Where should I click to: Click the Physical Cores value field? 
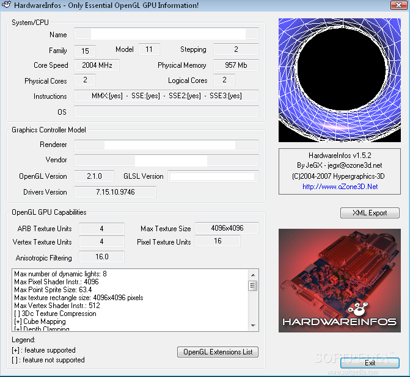pyautogui.click(x=85, y=80)
